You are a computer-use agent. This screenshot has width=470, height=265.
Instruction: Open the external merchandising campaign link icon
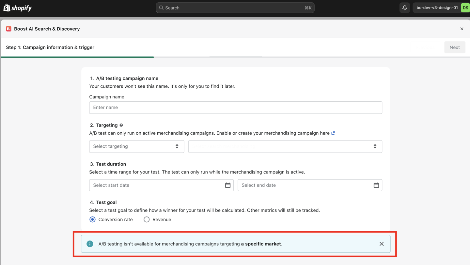pyautogui.click(x=333, y=133)
